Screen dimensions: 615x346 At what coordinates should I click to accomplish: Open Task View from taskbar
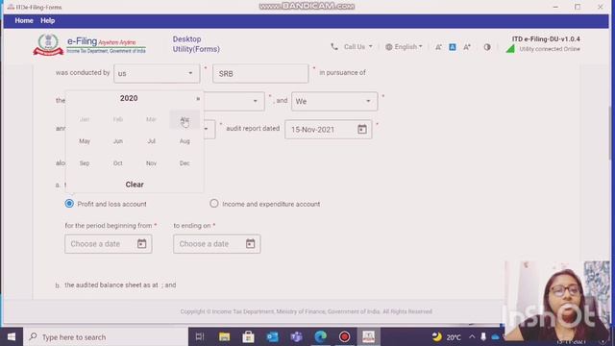pyautogui.click(x=200, y=337)
